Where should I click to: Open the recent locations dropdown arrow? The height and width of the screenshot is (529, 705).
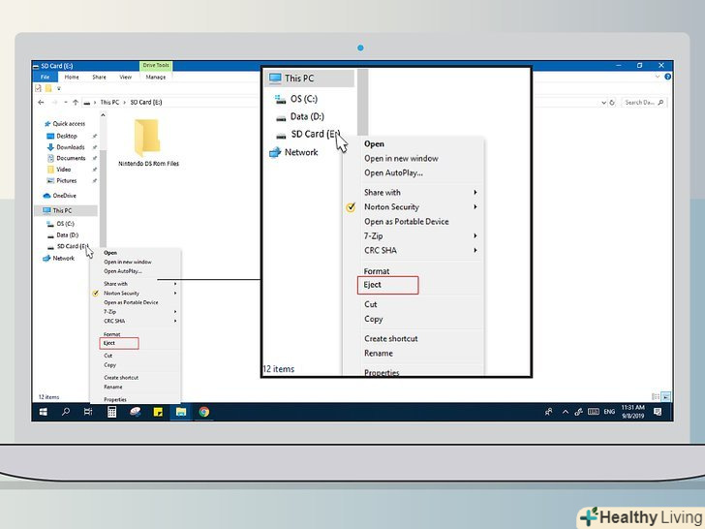(x=66, y=103)
